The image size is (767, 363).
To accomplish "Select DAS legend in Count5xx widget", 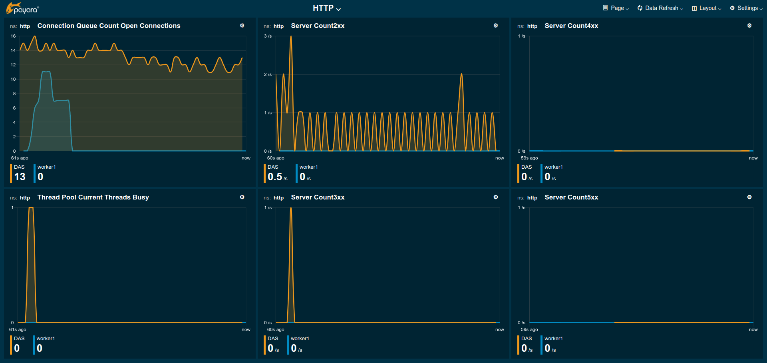I will point(526,345).
